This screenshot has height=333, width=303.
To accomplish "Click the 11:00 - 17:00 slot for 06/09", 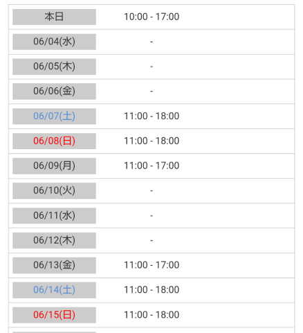I will (x=151, y=166).
